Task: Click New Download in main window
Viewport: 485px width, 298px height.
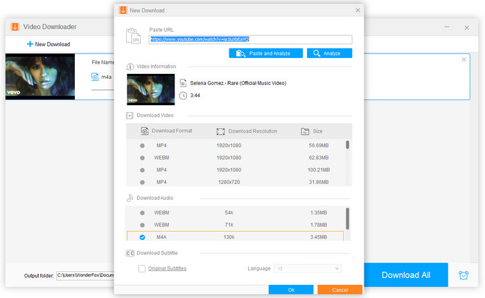Action: (48, 44)
